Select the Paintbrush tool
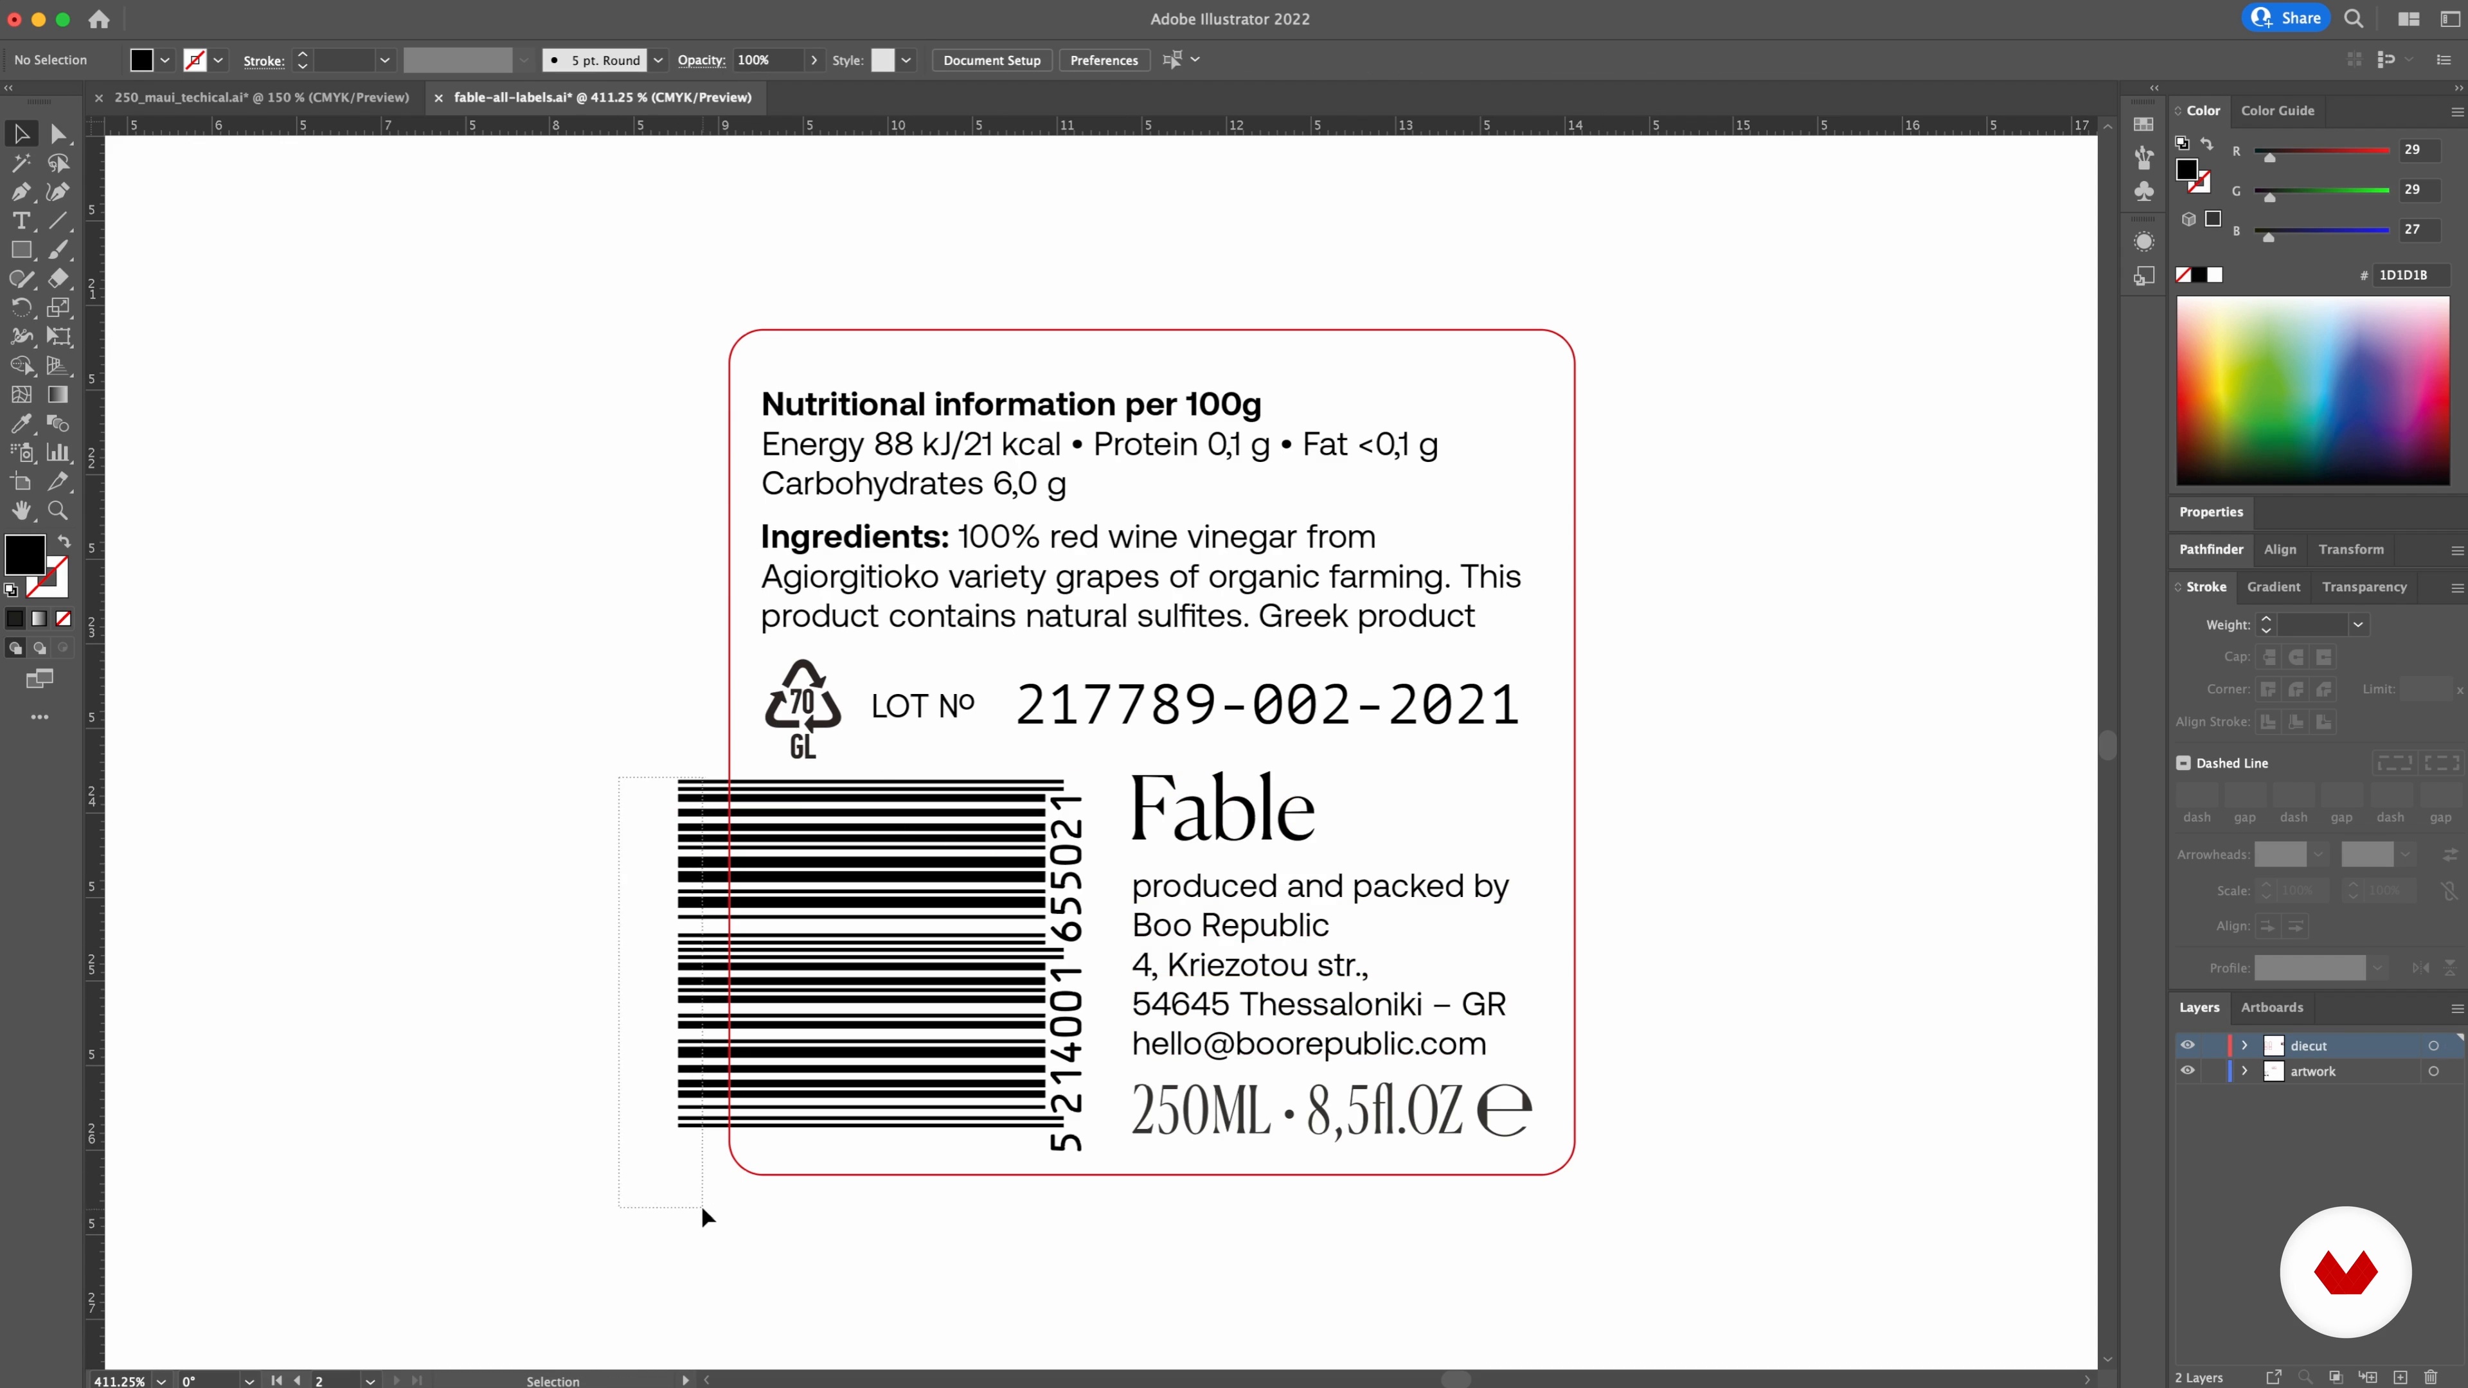The width and height of the screenshot is (2468, 1388). (58, 250)
